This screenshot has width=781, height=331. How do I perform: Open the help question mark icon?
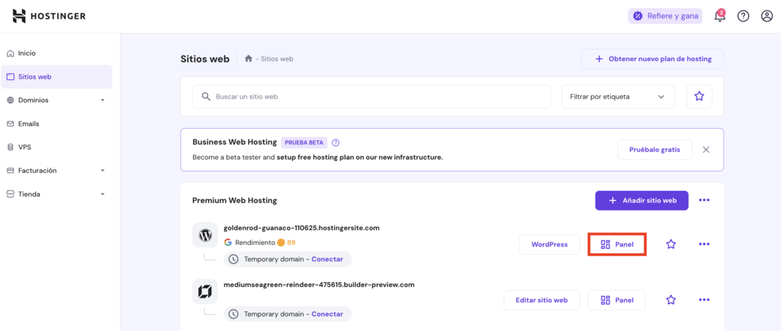tap(743, 16)
